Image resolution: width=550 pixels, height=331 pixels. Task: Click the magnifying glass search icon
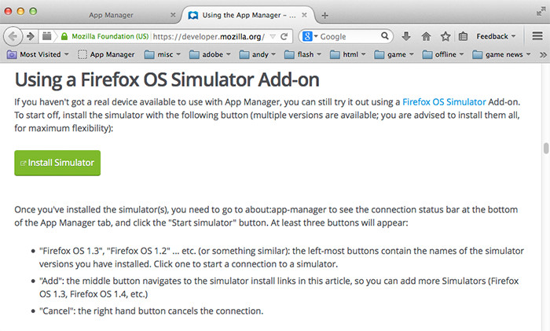click(385, 36)
